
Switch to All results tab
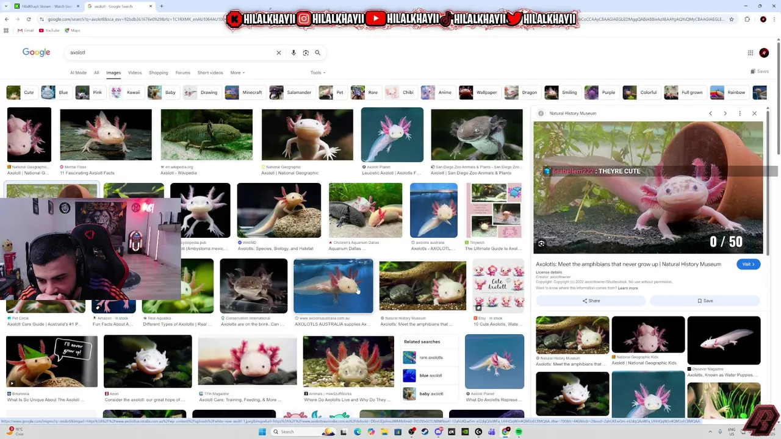[x=96, y=73]
